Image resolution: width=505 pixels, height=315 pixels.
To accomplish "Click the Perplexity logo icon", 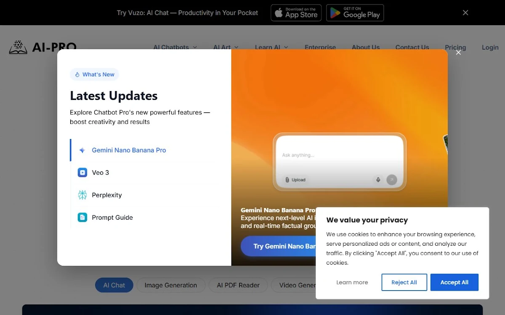I will click(x=82, y=195).
